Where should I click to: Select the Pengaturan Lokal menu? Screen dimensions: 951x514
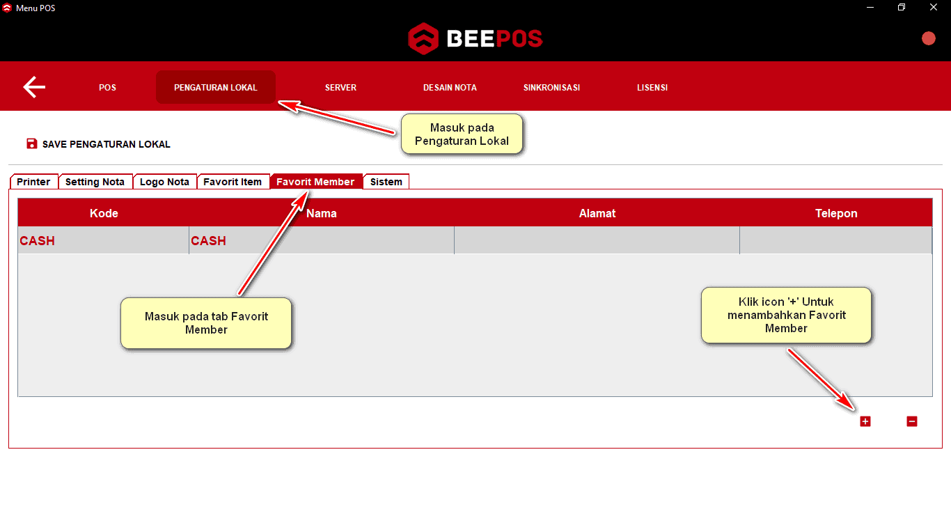click(215, 88)
